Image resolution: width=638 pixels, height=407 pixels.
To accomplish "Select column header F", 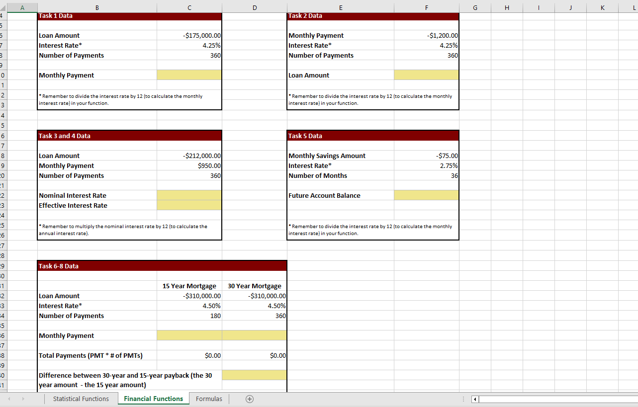I will (x=426, y=7).
